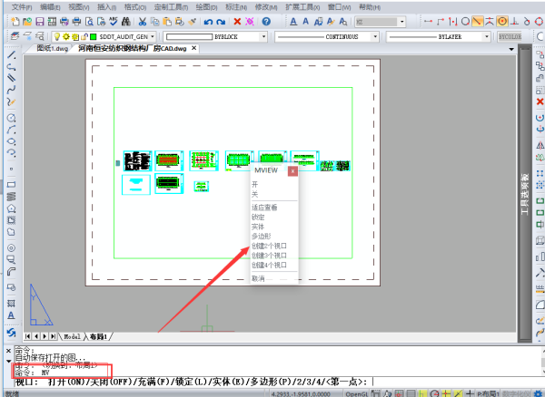This screenshot has height=397, width=545.
Task: Click the red X Erase icon in the right toolbar
Action: tap(540, 102)
